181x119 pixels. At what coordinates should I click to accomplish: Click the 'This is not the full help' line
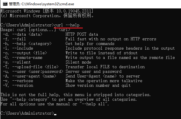tap(76, 95)
